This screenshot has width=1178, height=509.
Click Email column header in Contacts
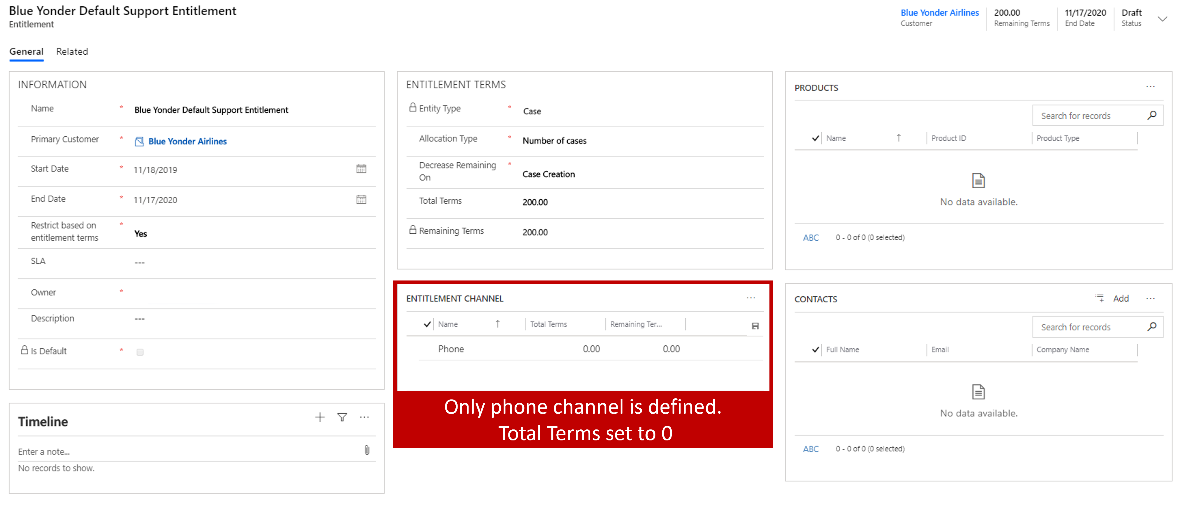[940, 350]
